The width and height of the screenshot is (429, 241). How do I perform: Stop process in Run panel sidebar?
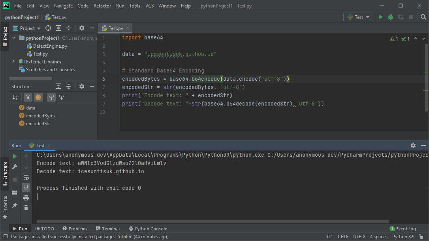(15, 180)
